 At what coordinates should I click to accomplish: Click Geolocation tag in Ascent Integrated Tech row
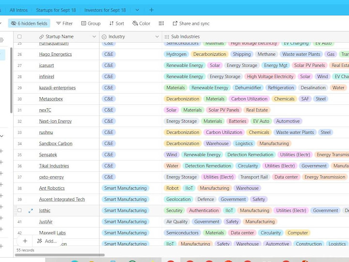(x=178, y=199)
